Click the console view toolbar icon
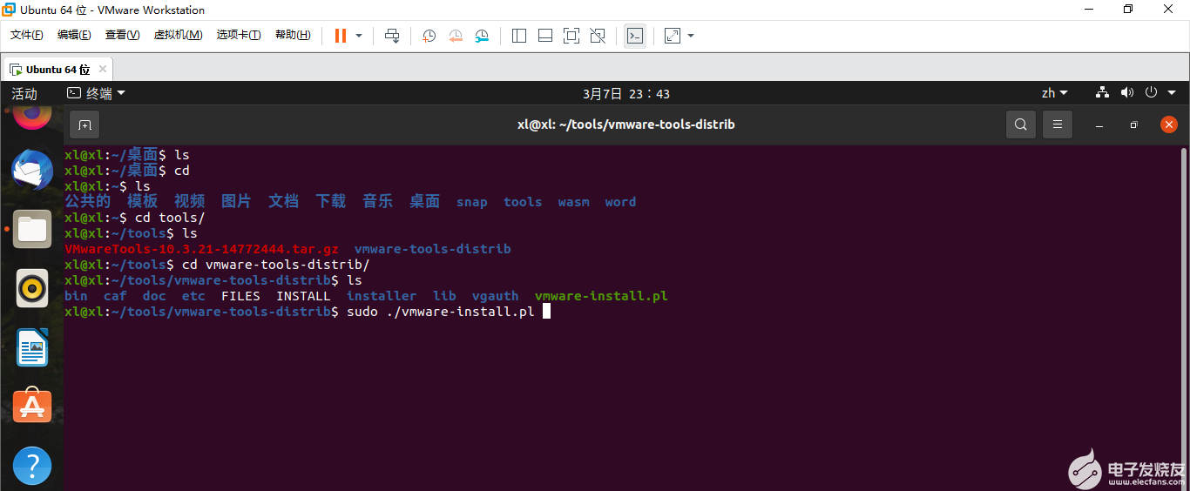1190x491 pixels. 635,36
